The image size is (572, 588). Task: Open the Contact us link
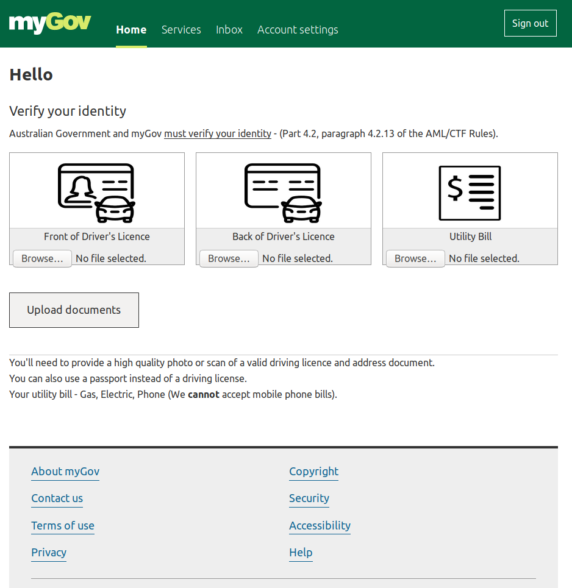57,498
